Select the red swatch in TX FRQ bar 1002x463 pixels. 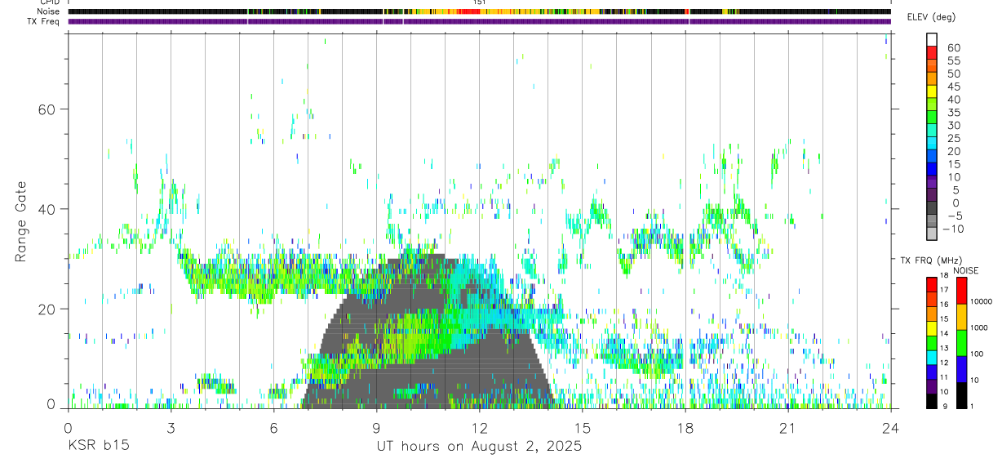tap(931, 284)
